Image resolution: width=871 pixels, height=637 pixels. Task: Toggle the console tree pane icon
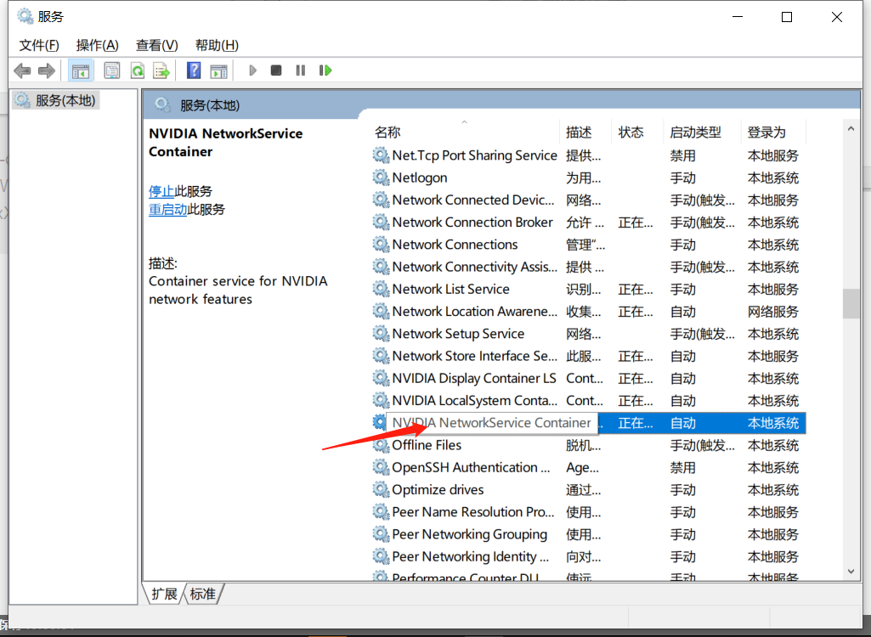tap(81, 70)
